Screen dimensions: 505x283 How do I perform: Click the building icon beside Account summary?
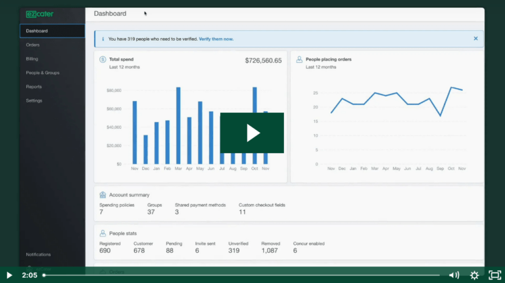(103, 195)
